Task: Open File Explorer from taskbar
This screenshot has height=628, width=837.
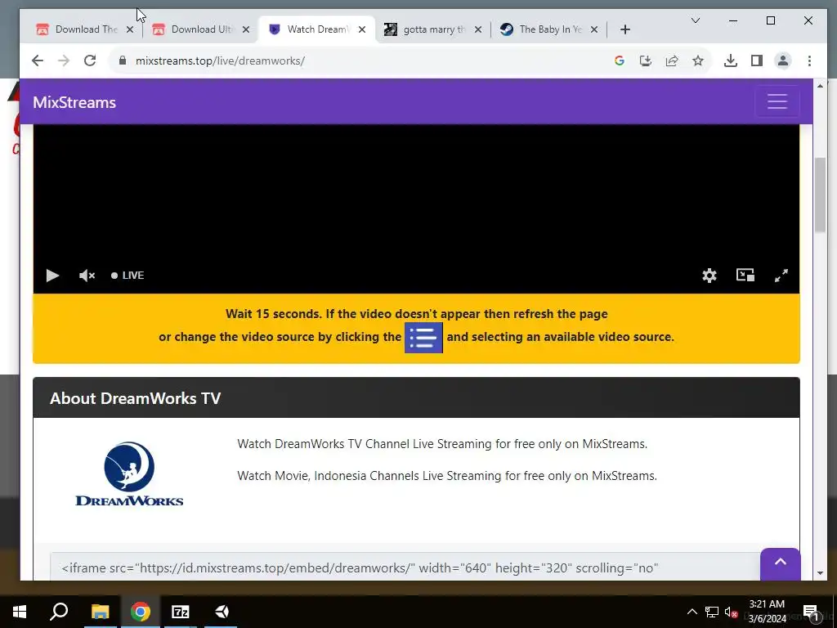Action: click(100, 612)
